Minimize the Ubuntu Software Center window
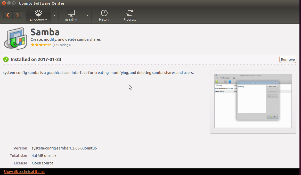The height and width of the screenshot is (175, 301). click(x=9, y=3)
